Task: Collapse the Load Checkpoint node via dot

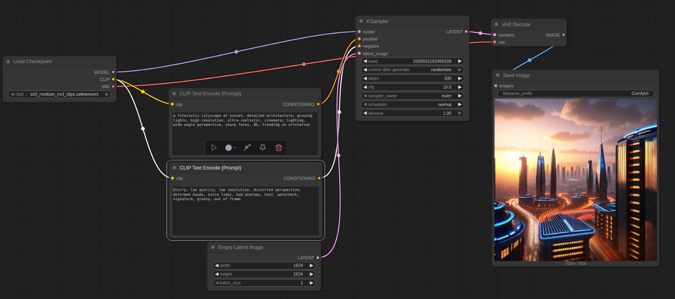Action: (x=8, y=62)
